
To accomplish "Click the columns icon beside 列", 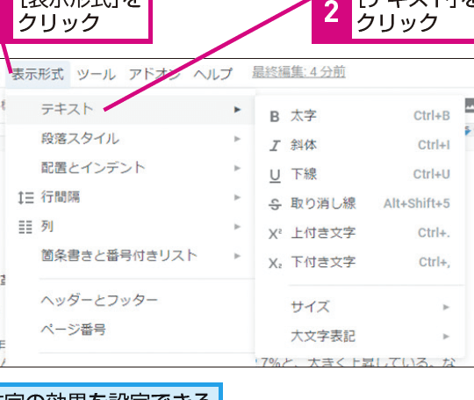I will click(x=25, y=227).
